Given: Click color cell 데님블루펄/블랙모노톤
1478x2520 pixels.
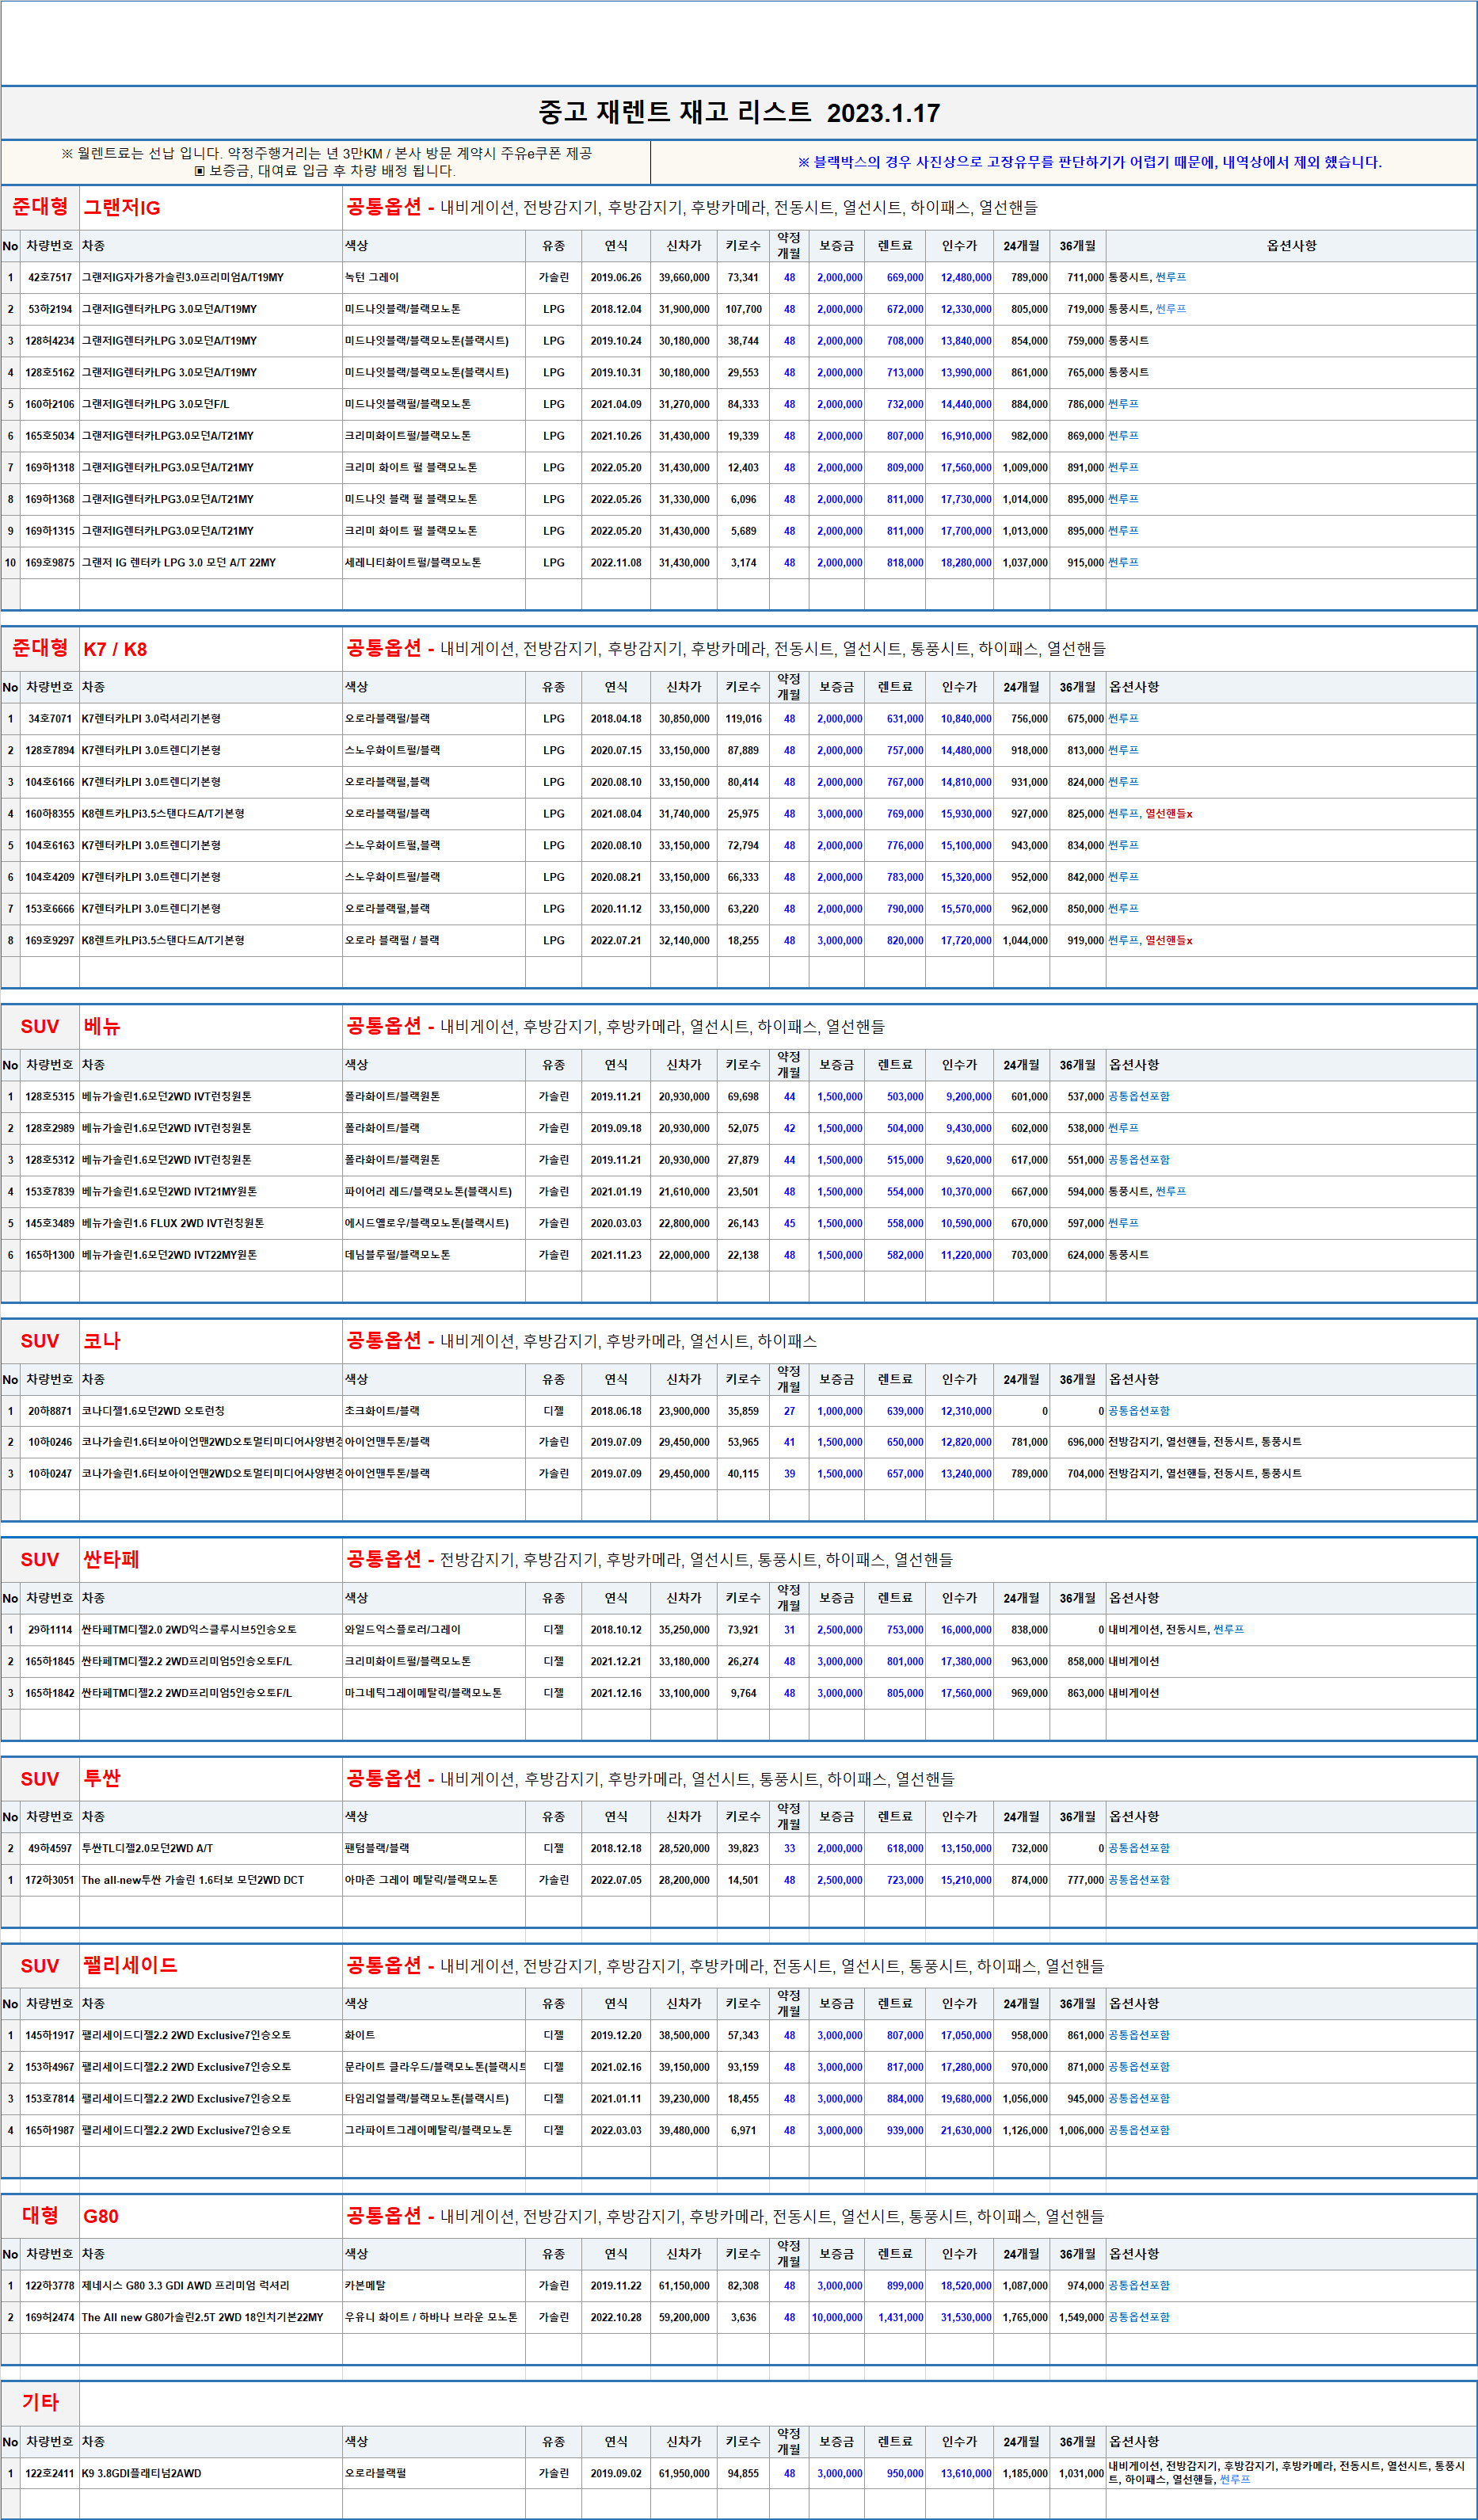Looking at the screenshot, I should pyautogui.click(x=398, y=1254).
